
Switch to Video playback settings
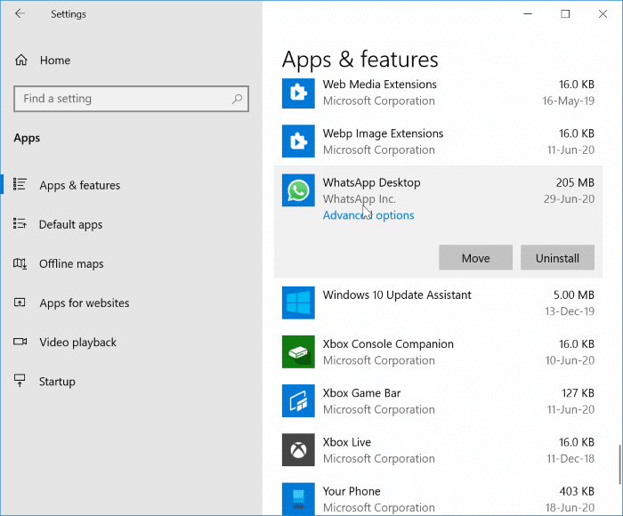pyautogui.click(x=131, y=343)
